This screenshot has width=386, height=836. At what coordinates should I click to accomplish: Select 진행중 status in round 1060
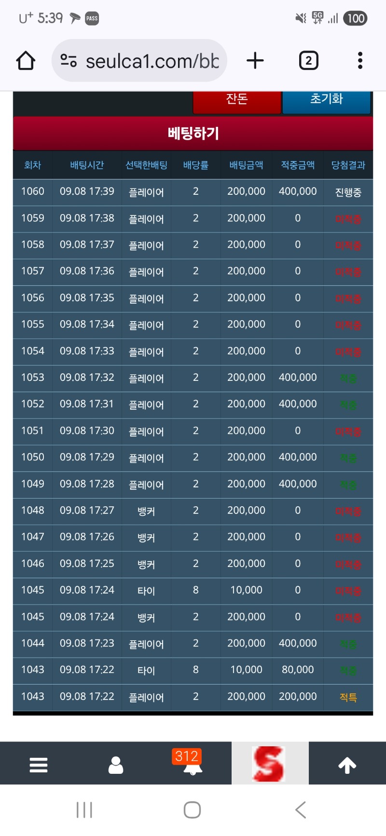coord(348,192)
